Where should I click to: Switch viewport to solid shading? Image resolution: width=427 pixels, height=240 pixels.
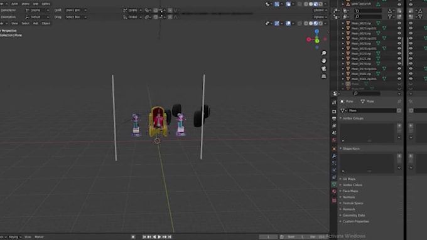click(x=311, y=23)
